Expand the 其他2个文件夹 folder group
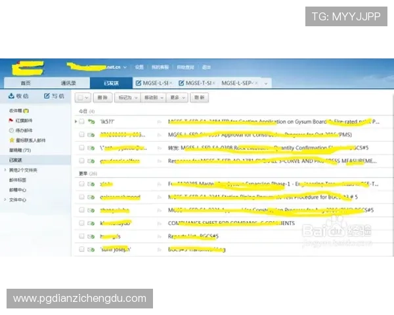Viewport: 394px width, 315px height. coord(5,170)
